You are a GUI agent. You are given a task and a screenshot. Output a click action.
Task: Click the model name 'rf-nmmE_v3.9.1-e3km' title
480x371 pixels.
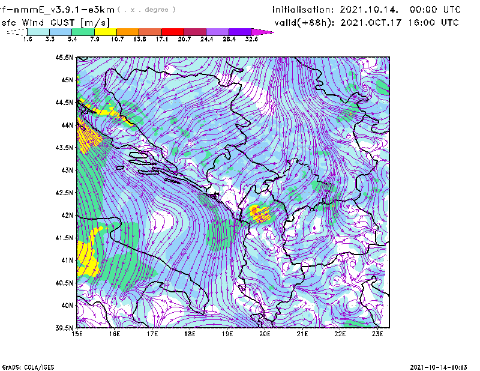point(57,10)
